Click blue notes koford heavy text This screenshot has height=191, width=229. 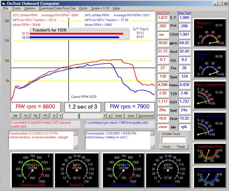point(106,137)
